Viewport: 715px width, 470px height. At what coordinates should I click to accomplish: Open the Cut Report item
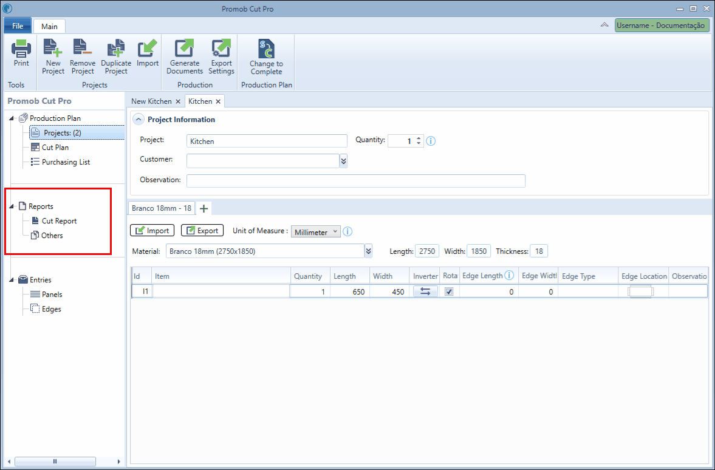pos(60,221)
